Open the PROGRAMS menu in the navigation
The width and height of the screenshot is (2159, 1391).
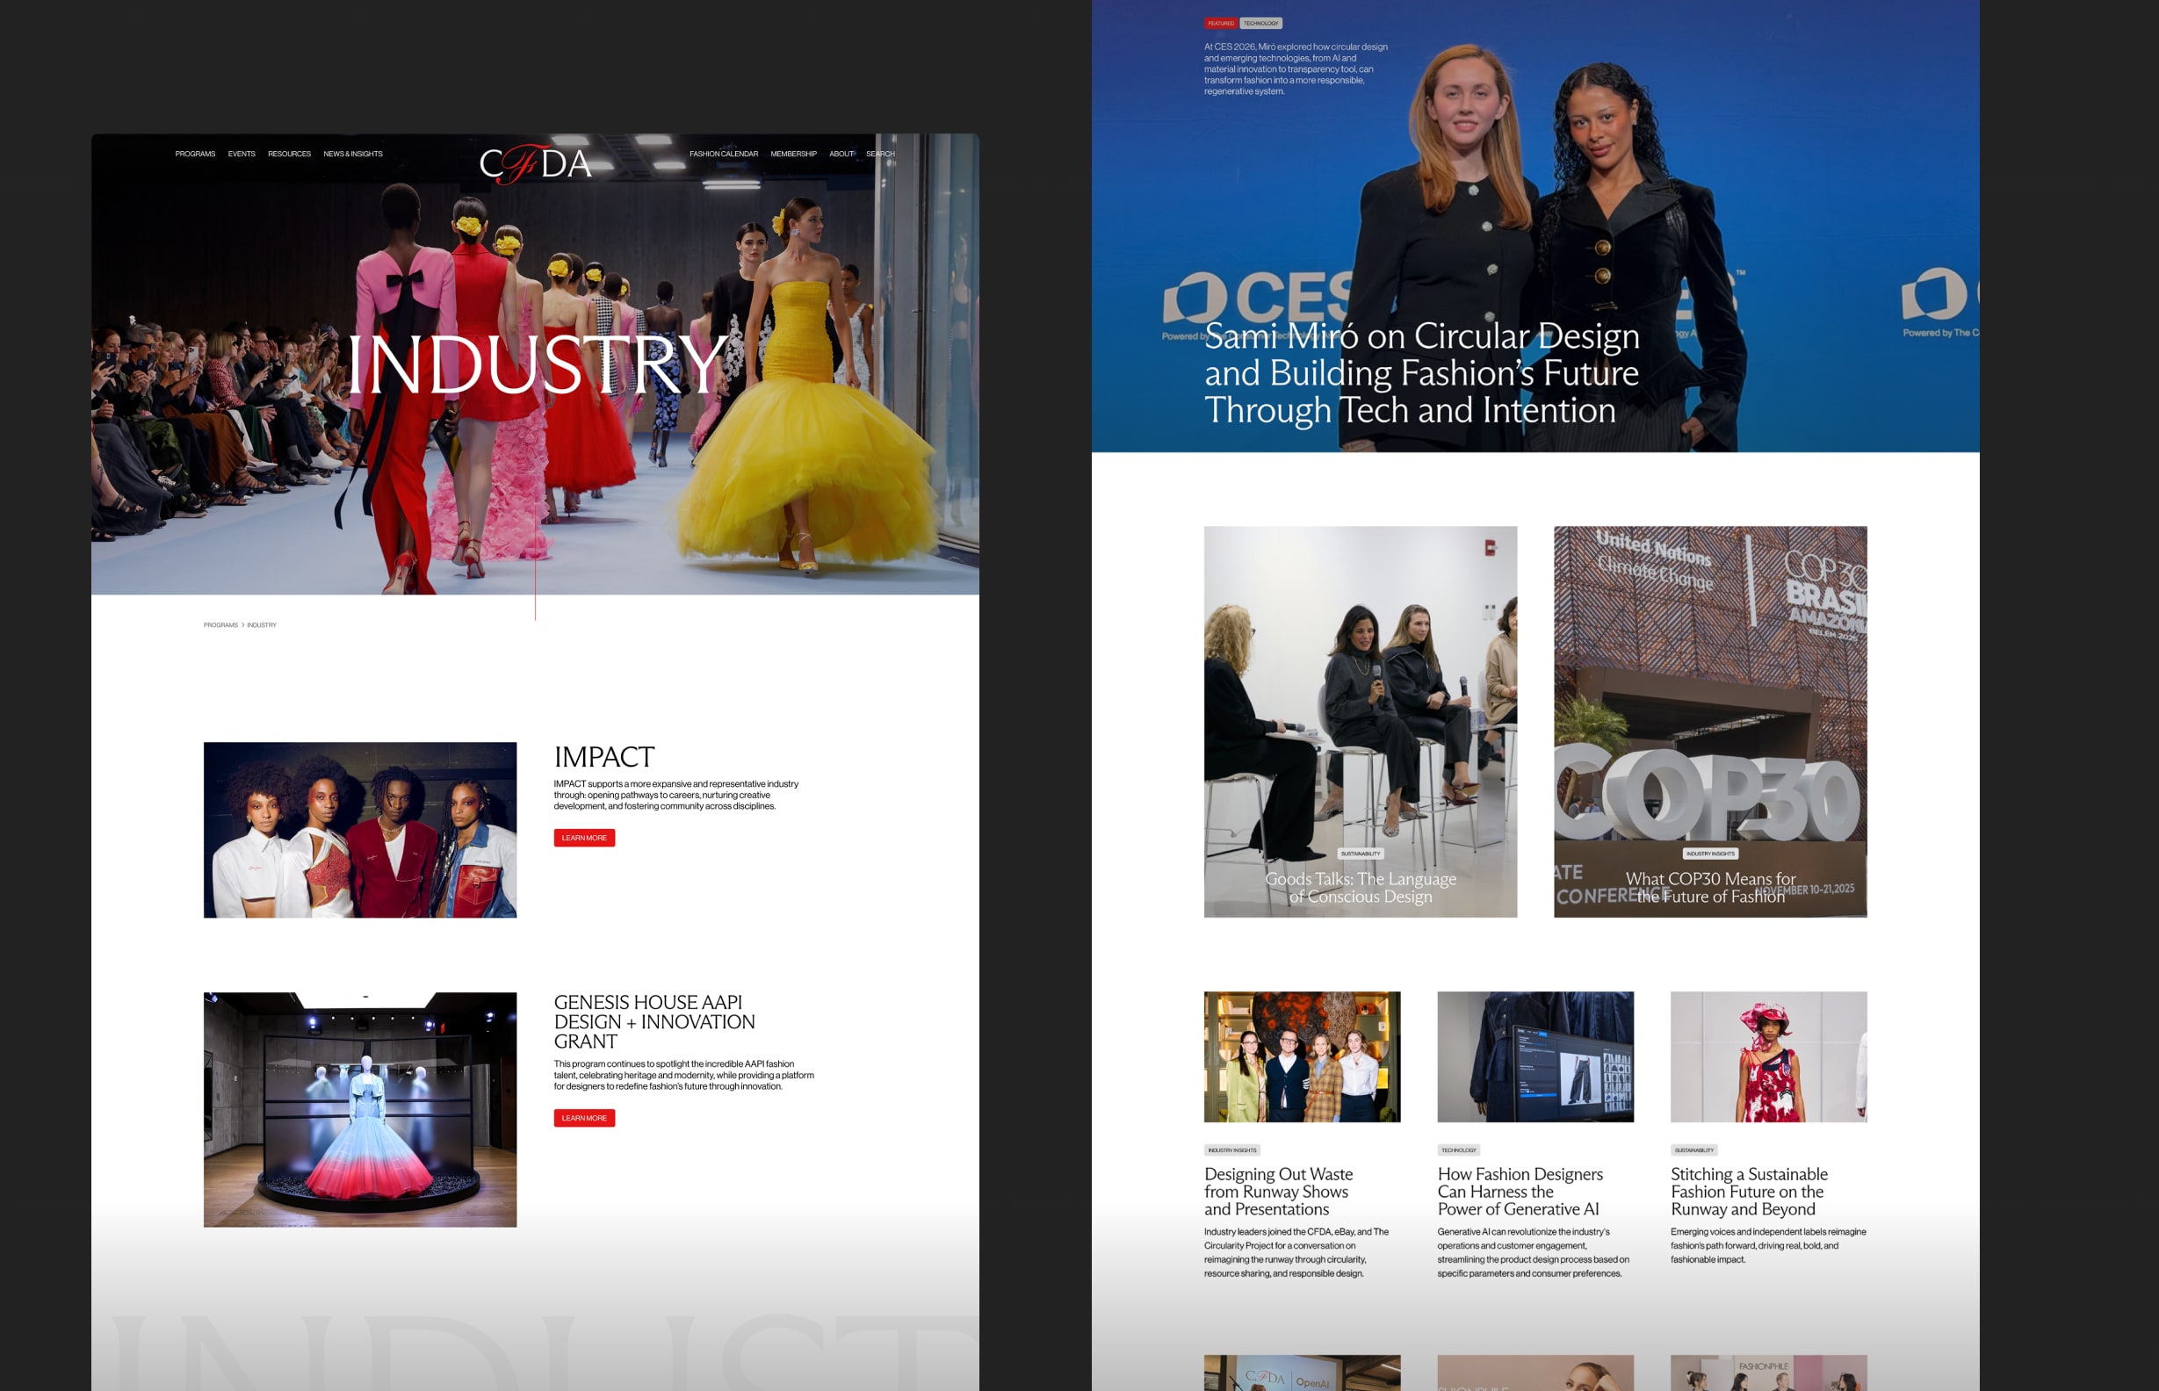(x=195, y=154)
